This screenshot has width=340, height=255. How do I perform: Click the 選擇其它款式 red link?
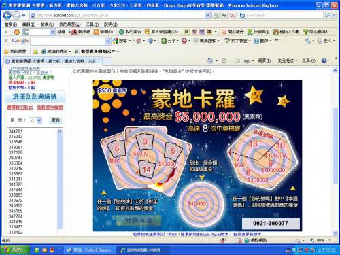(20, 107)
